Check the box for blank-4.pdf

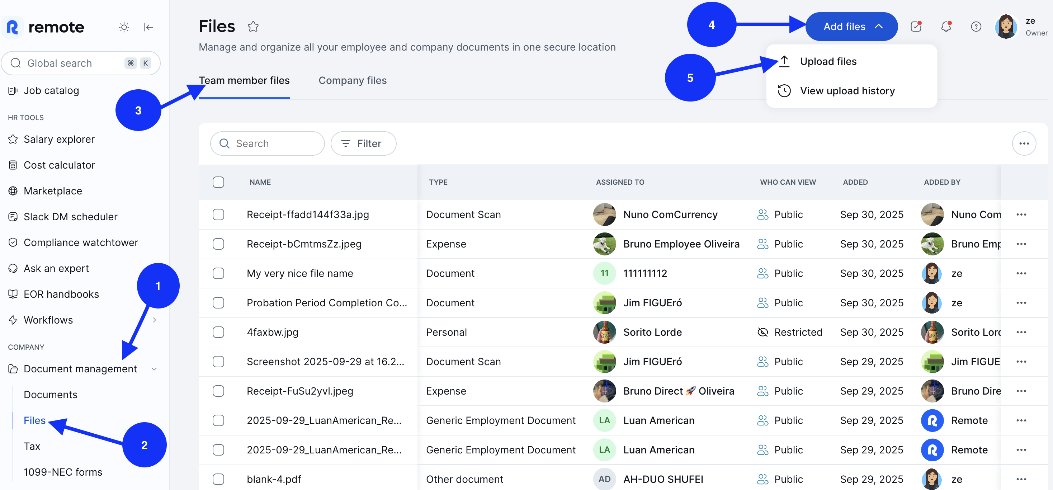[x=218, y=479]
